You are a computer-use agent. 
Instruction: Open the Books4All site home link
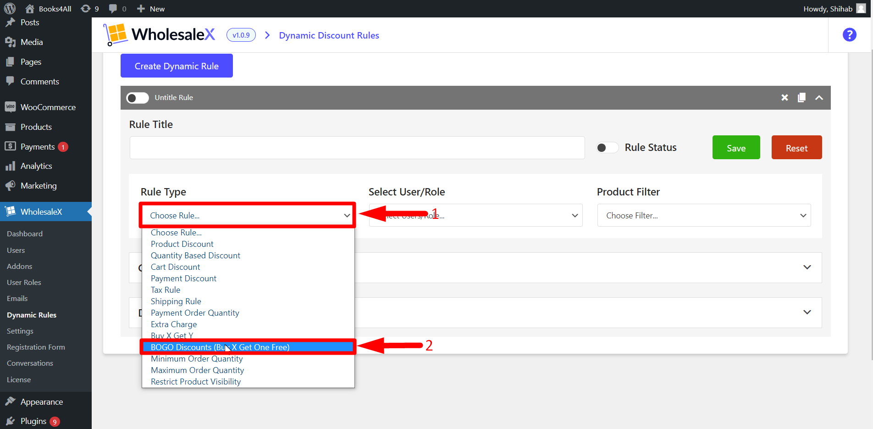[48, 9]
